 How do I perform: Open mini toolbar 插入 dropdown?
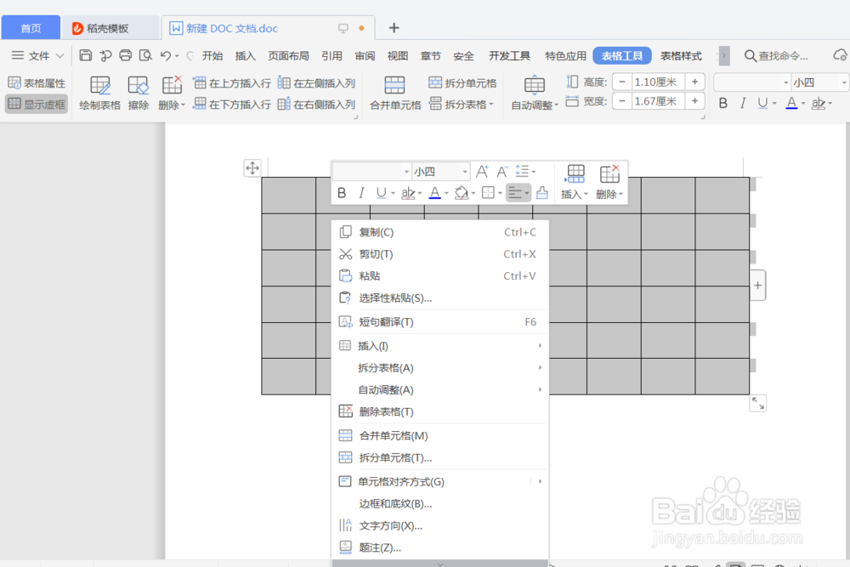click(575, 182)
